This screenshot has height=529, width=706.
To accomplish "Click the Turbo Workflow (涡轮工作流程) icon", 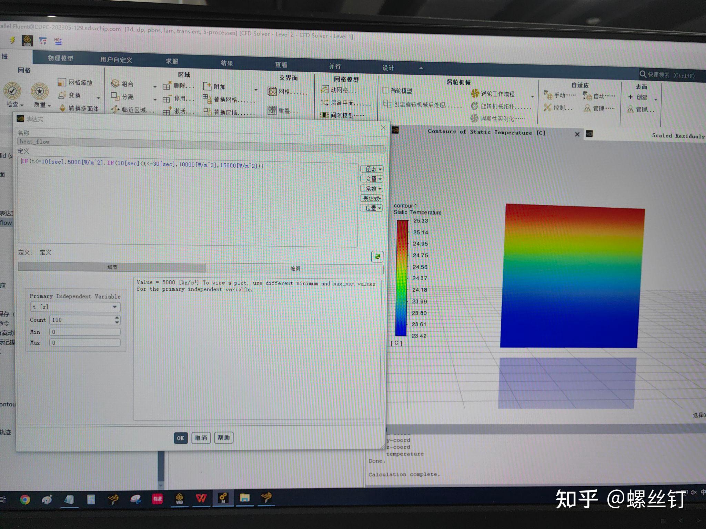I will coord(475,93).
